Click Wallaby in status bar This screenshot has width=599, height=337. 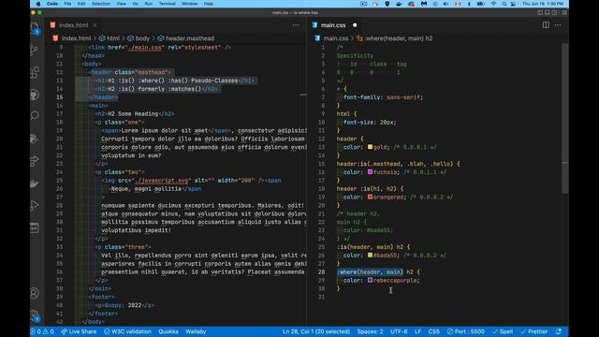tap(196, 331)
